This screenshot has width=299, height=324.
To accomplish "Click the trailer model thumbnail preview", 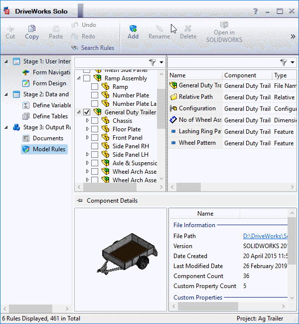I will 127,254.
